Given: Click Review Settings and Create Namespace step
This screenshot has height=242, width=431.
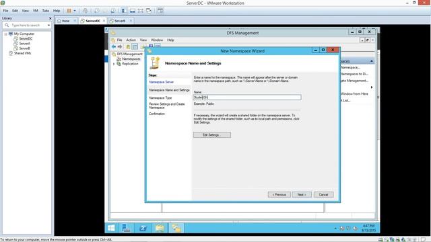Looking at the screenshot, I should [x=167, y=106].
